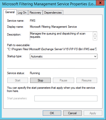Click the description text box

(x=61, y=36)
